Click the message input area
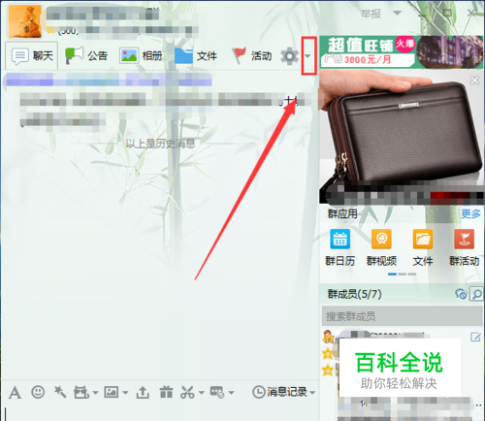 tap(160, 413)
